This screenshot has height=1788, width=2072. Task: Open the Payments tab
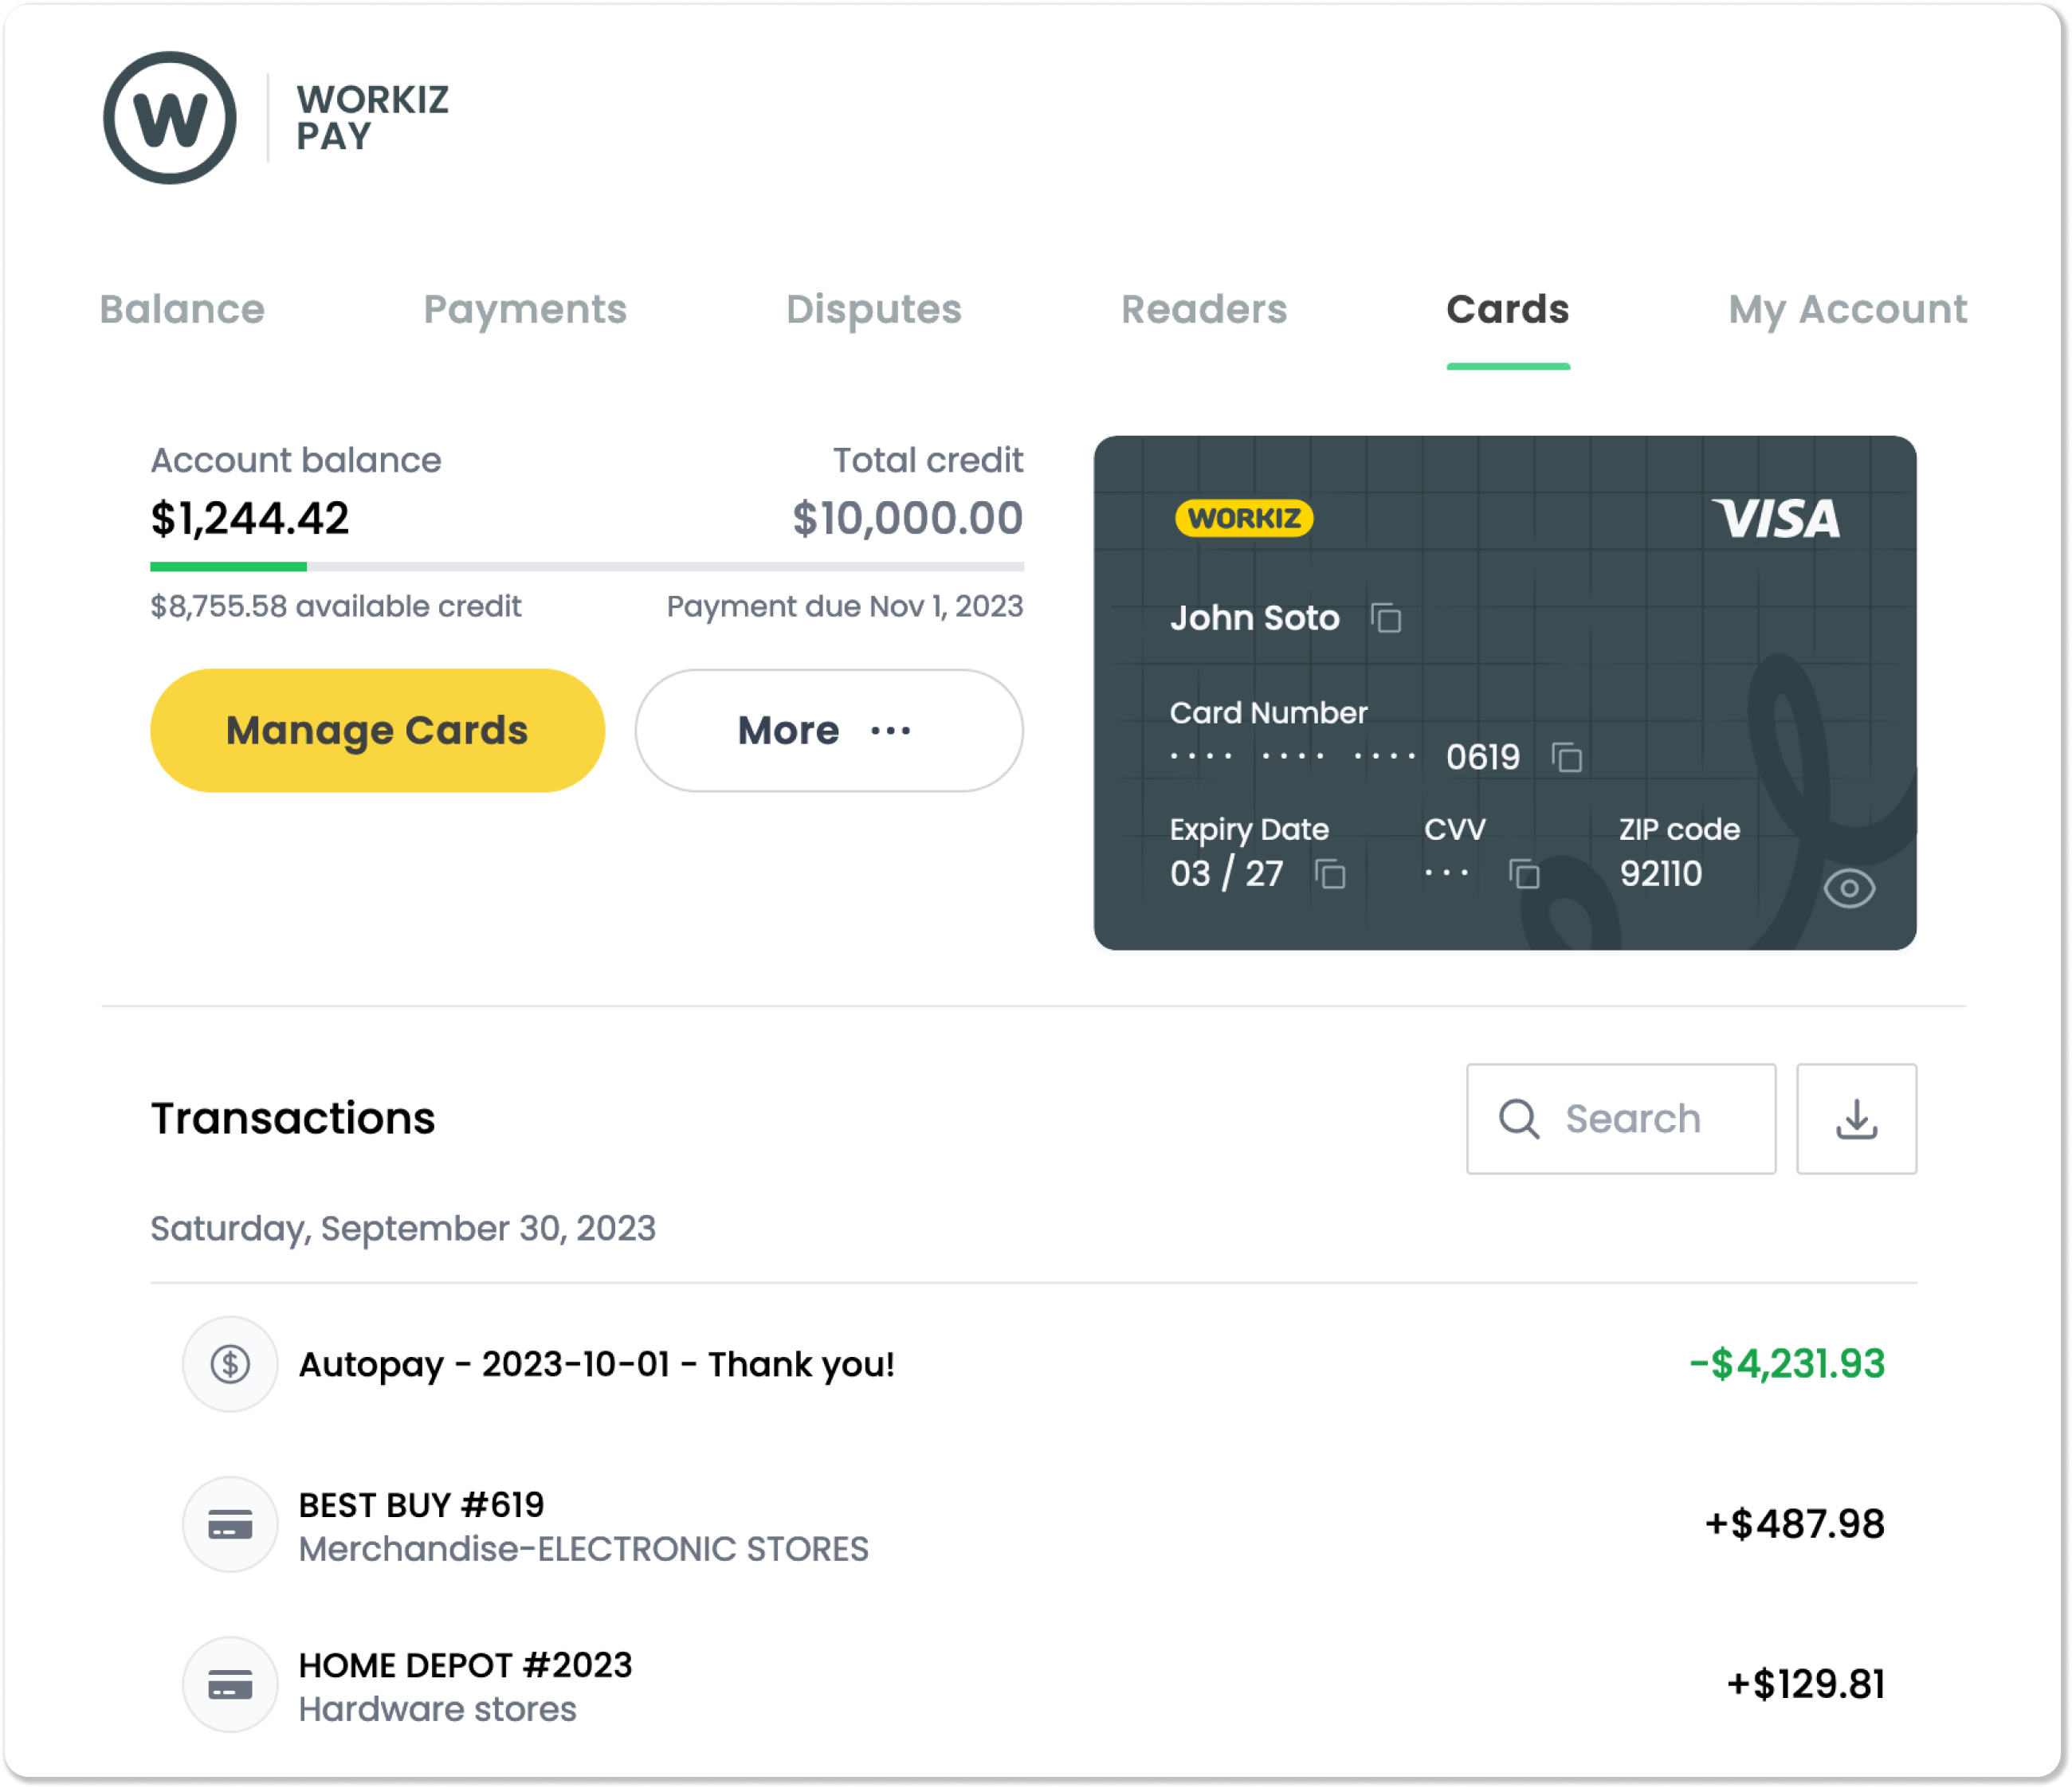click(x=525, y=310)
